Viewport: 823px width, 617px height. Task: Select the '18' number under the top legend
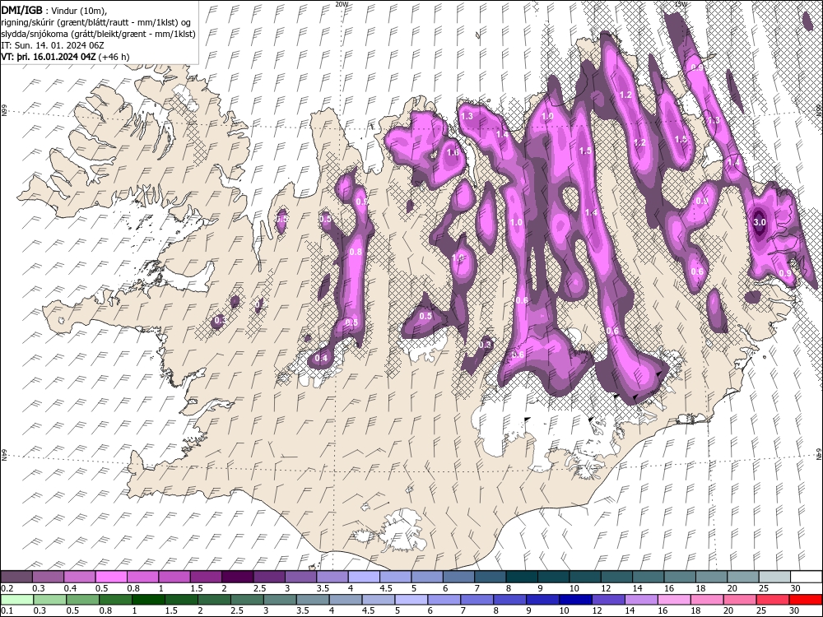[700, 589]
